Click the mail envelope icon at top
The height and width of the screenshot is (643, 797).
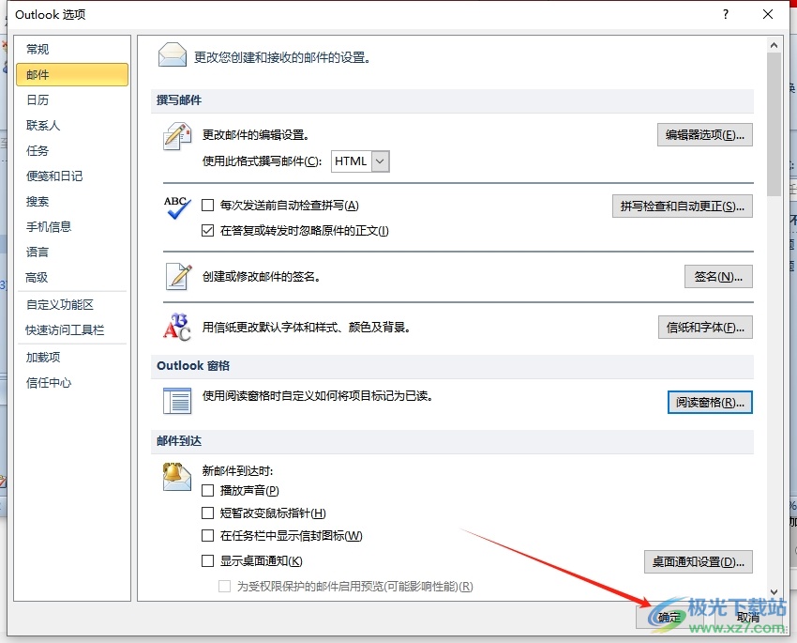172,55
